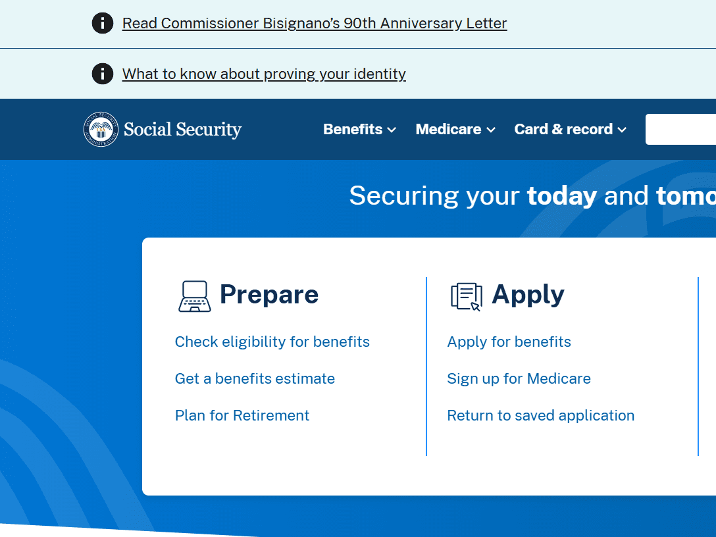
Task: Click the document icon beside Apply
Action: point(466,296)
